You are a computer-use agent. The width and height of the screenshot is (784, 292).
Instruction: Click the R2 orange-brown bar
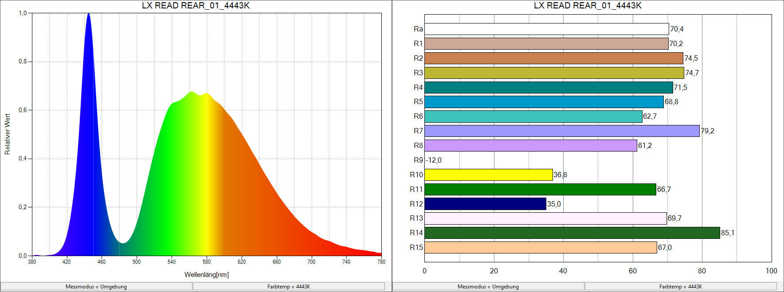[554, 58]
